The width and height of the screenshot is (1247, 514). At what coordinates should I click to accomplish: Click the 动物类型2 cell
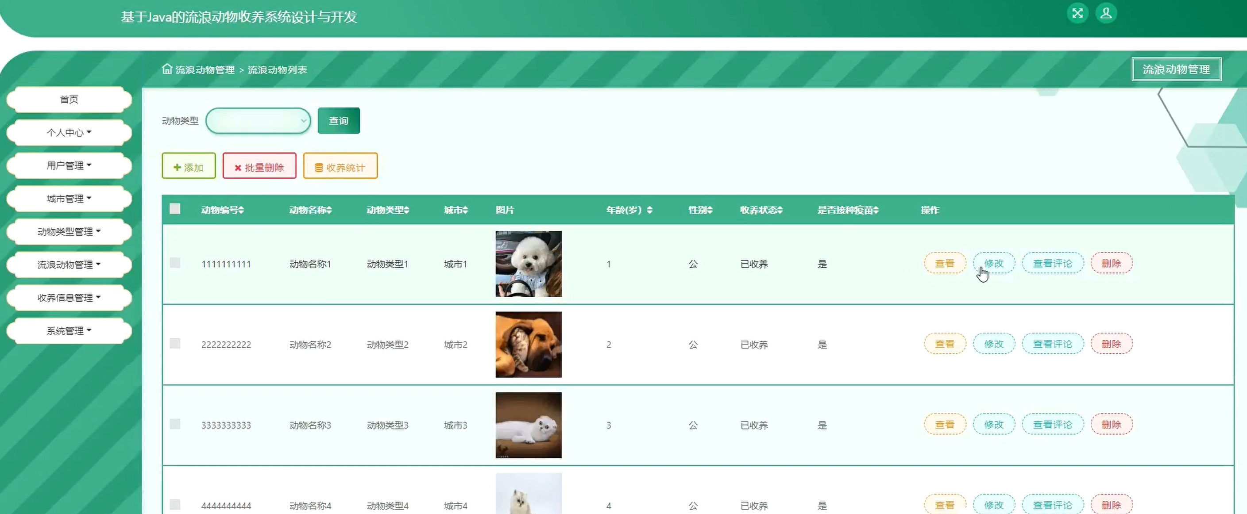387,345
